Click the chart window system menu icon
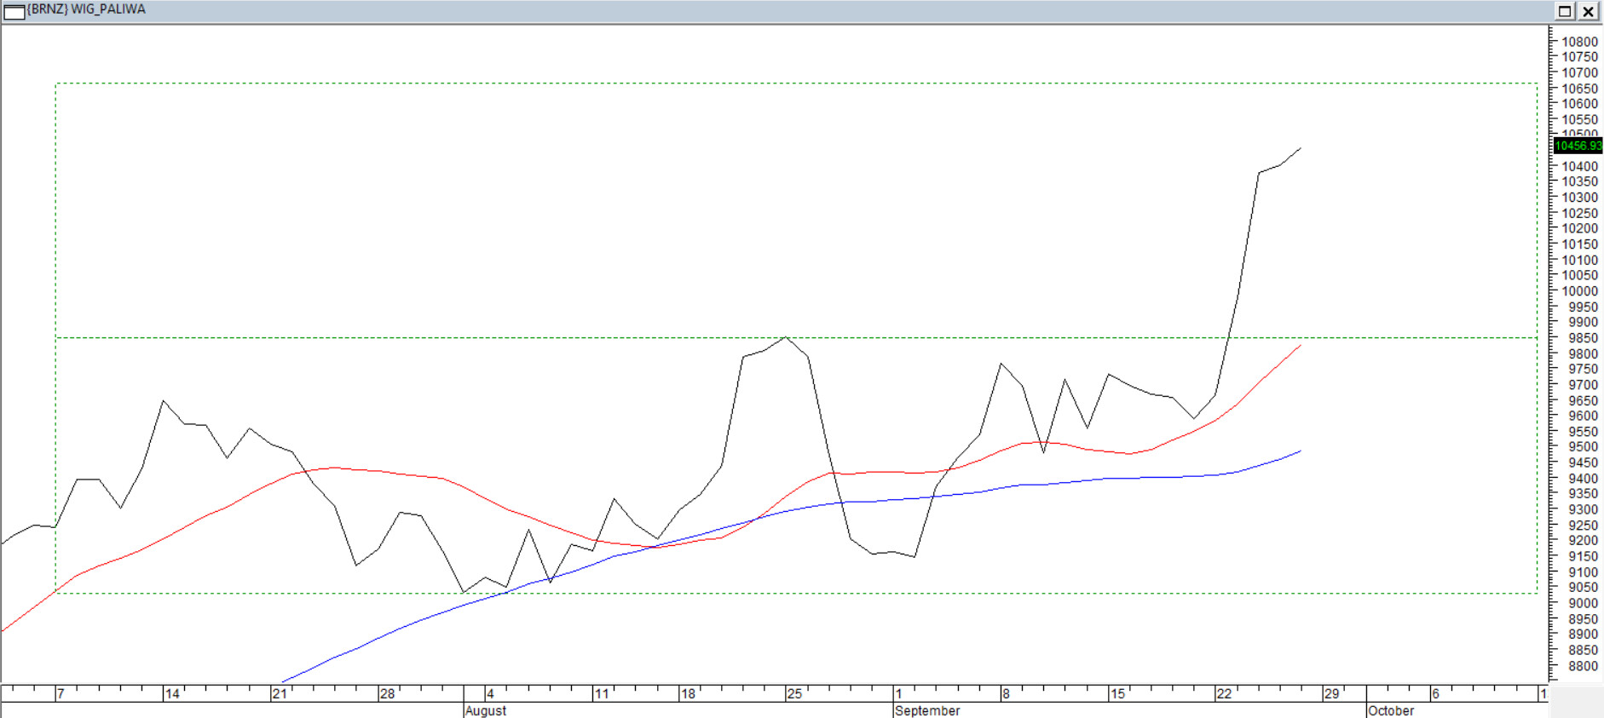This screenshot has height=718, width=1604. click(x=14, y=11)
